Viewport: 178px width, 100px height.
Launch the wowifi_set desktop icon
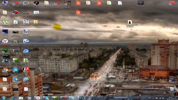click(141, 3)
